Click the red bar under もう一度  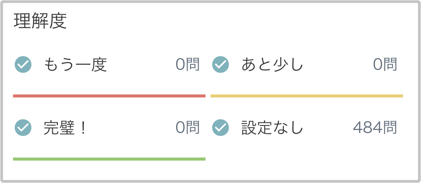pos(109,96)
